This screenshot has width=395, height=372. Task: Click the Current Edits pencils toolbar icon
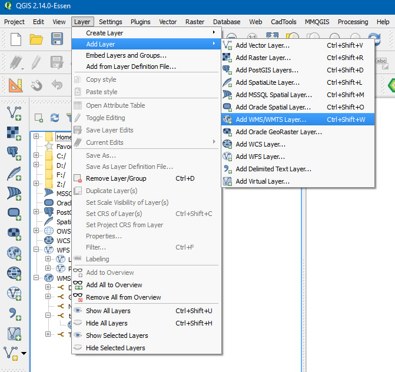[x=16, y=62]
